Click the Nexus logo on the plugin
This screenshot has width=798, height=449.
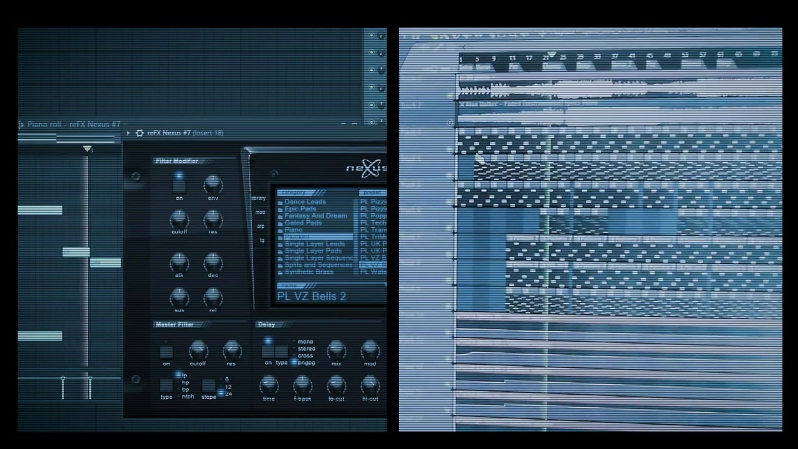coord(368,168)
